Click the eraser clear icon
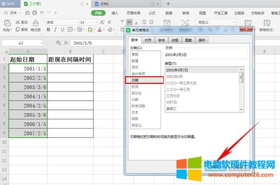The height and width of the screenshot is (185, 280). (110, 29)
